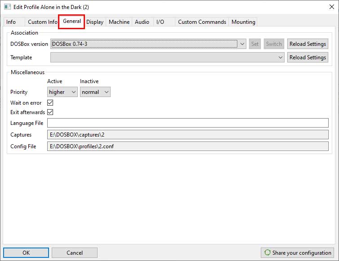Click the Priority label
This screenshot has width=339, height=261.
pyautogui.click(x=19, y=92)
